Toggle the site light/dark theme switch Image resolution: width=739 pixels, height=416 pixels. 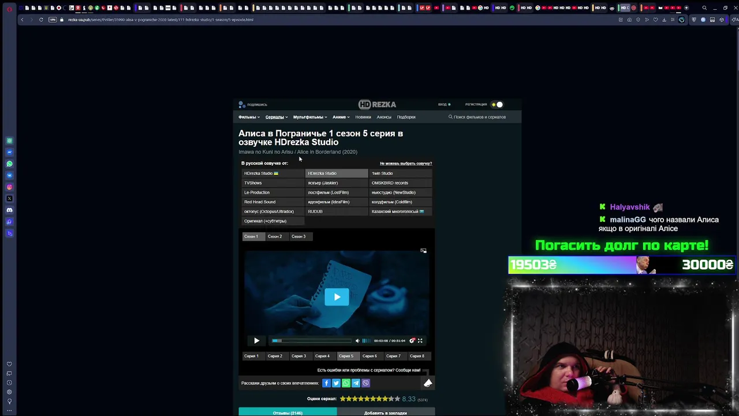497,105
